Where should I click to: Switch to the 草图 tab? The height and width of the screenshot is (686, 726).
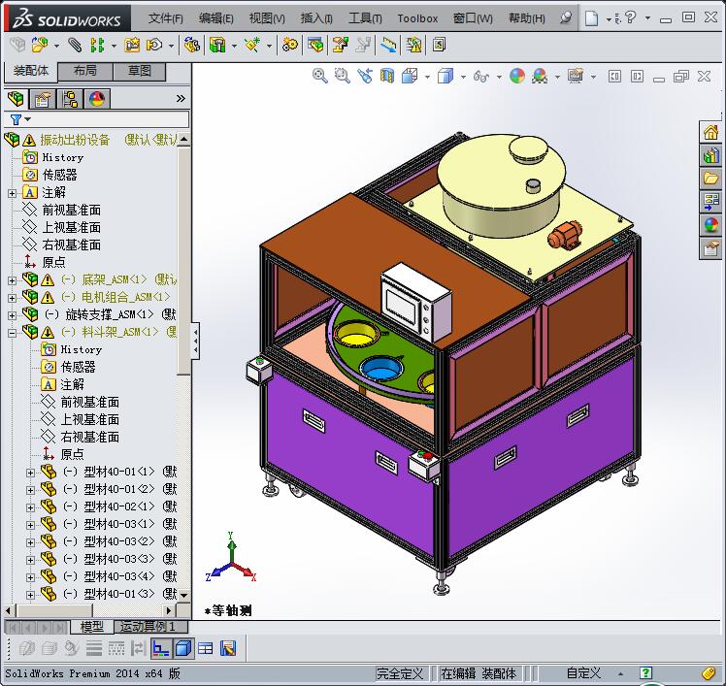pyautogui.click(x=139, y=71)
